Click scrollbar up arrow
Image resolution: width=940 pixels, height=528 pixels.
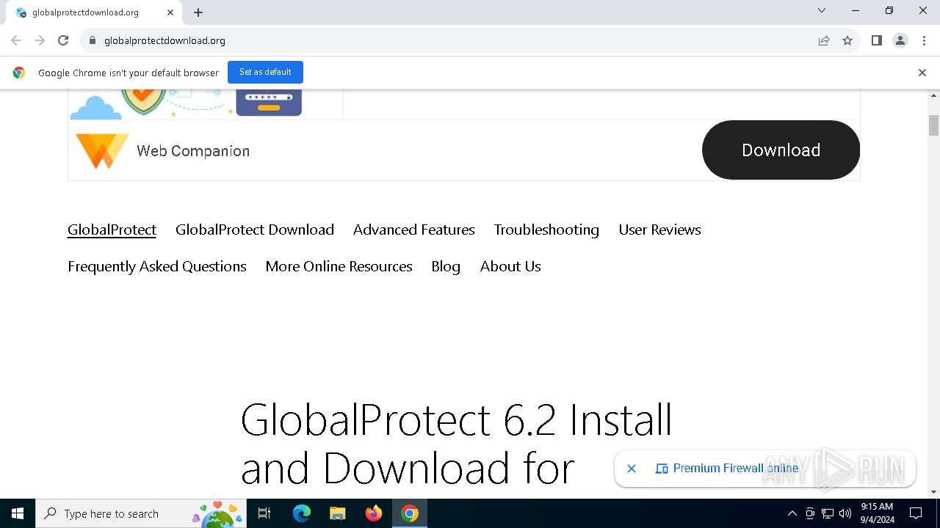click(933, 95)
